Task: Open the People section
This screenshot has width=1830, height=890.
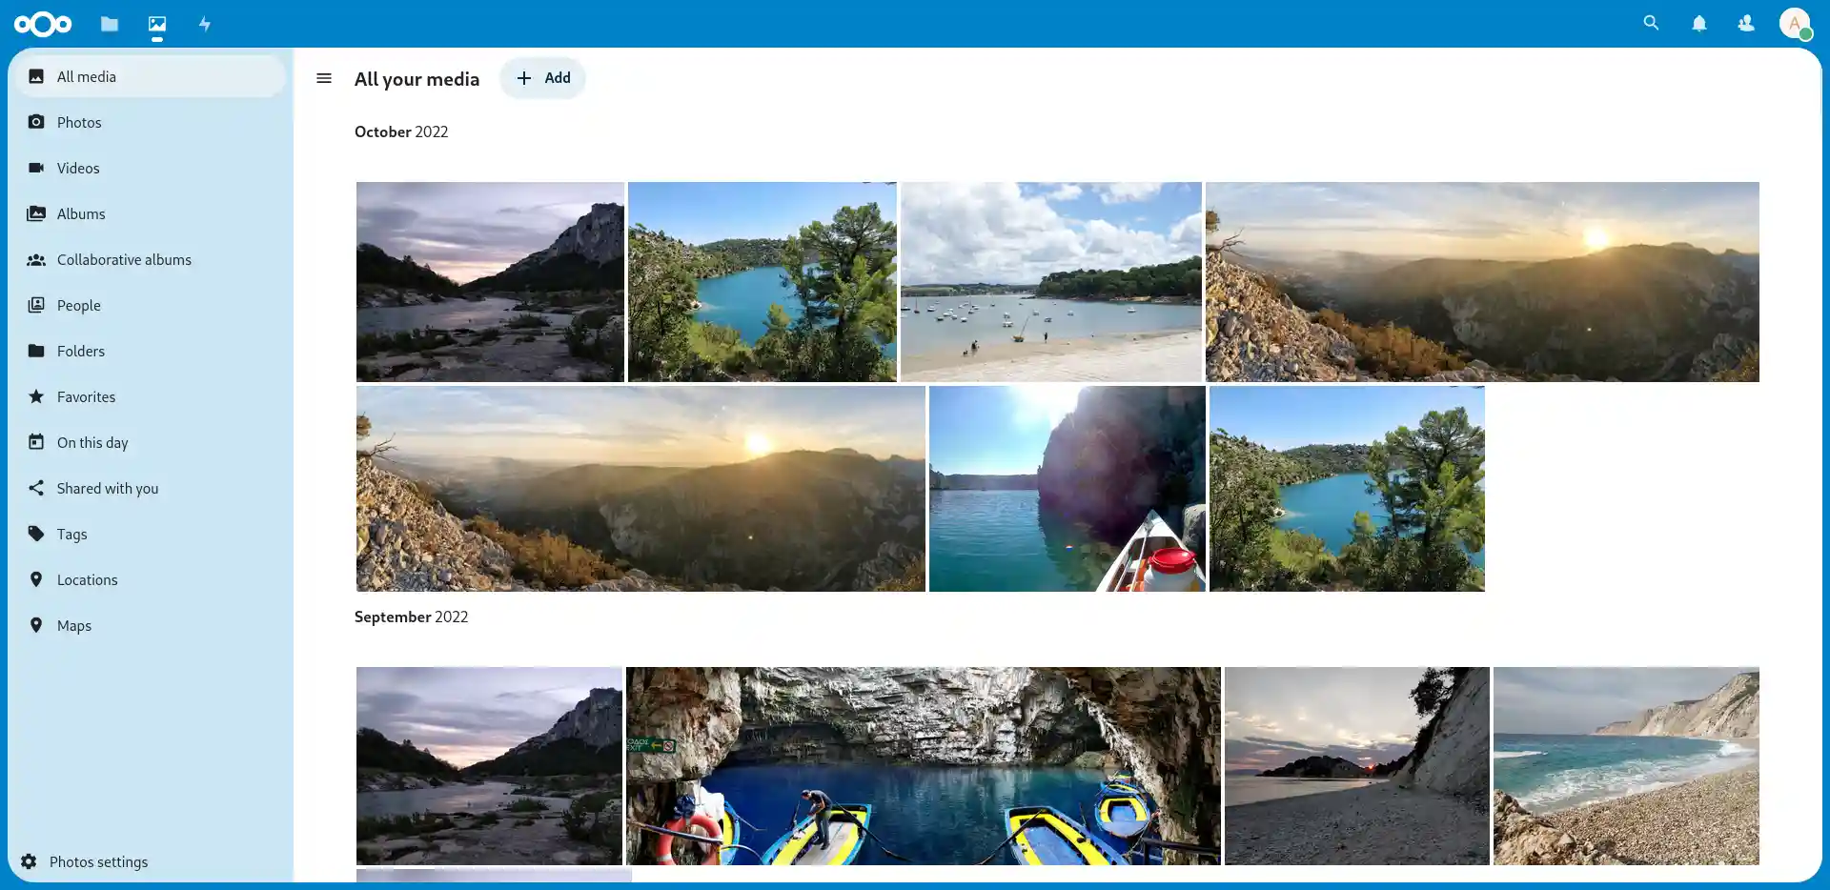Action: coord(78,305)
